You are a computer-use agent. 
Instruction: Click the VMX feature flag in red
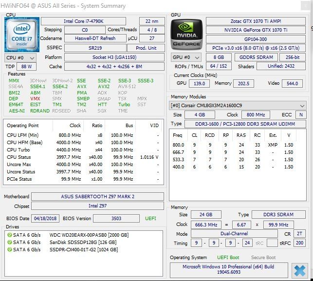[x=35, y=99]
